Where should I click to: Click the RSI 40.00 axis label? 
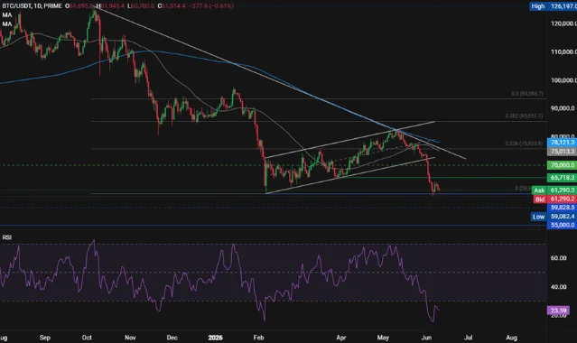pyautogui.click(x=558, y=287)
